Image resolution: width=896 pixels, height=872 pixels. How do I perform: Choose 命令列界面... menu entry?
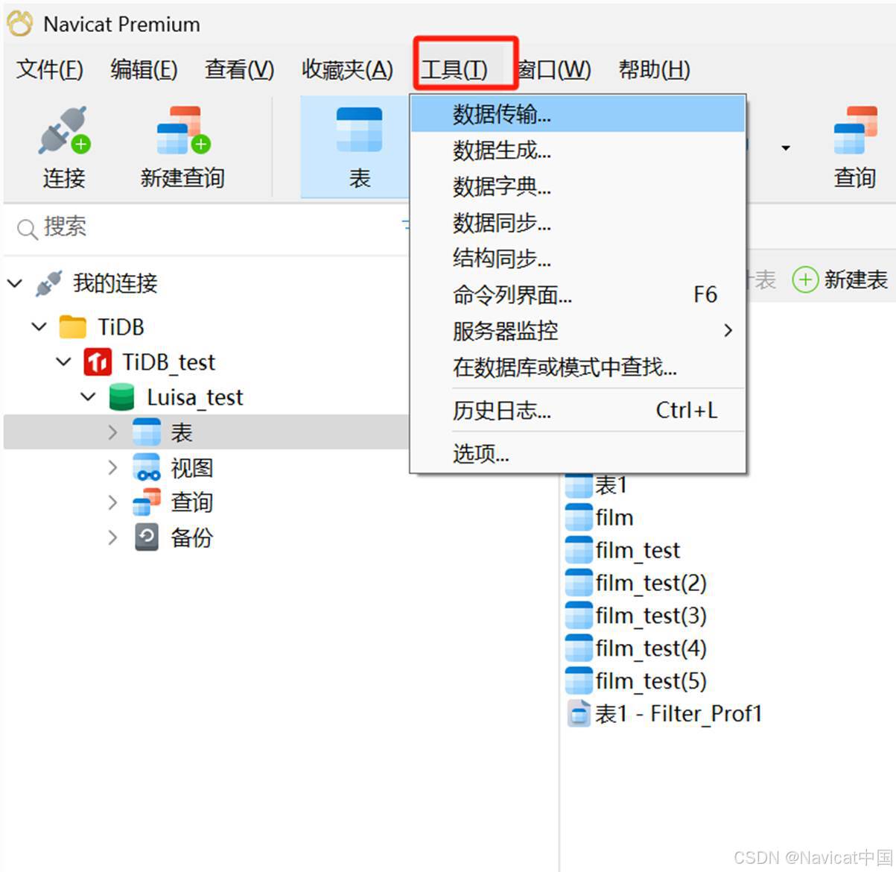tap(578, 294)
